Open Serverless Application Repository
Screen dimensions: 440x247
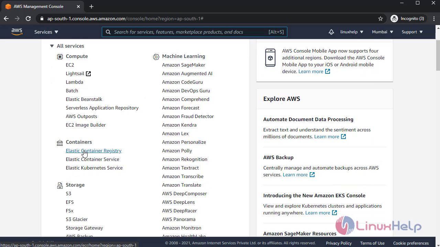click(x=102, y=108)
